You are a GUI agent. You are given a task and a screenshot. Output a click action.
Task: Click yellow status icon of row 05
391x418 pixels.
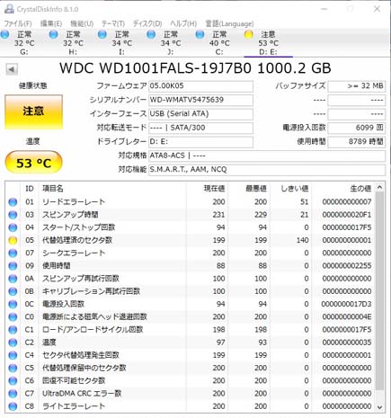(13, 240)
